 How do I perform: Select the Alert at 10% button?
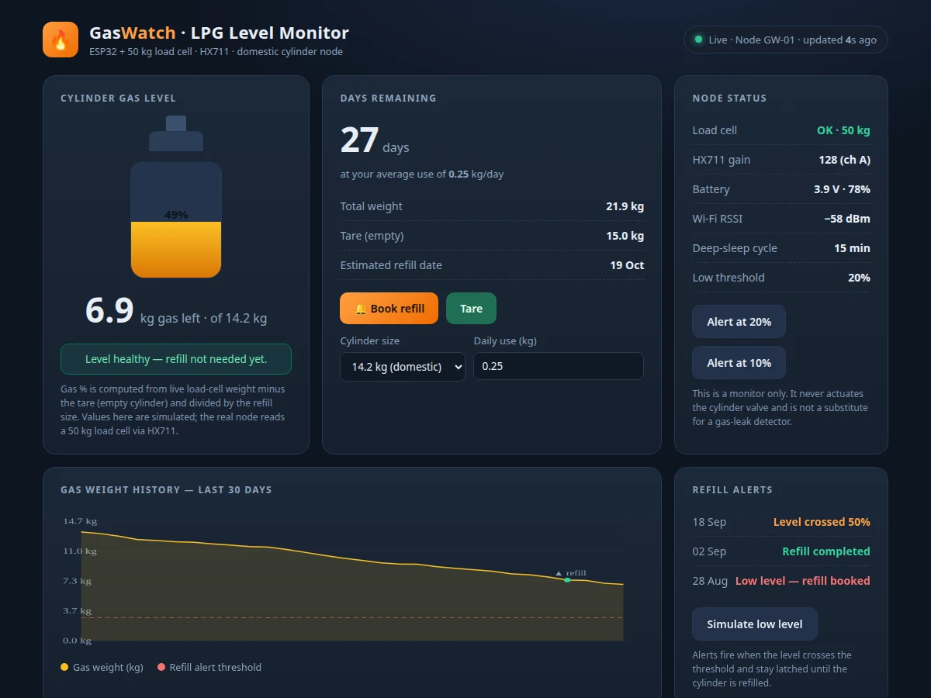739,363
